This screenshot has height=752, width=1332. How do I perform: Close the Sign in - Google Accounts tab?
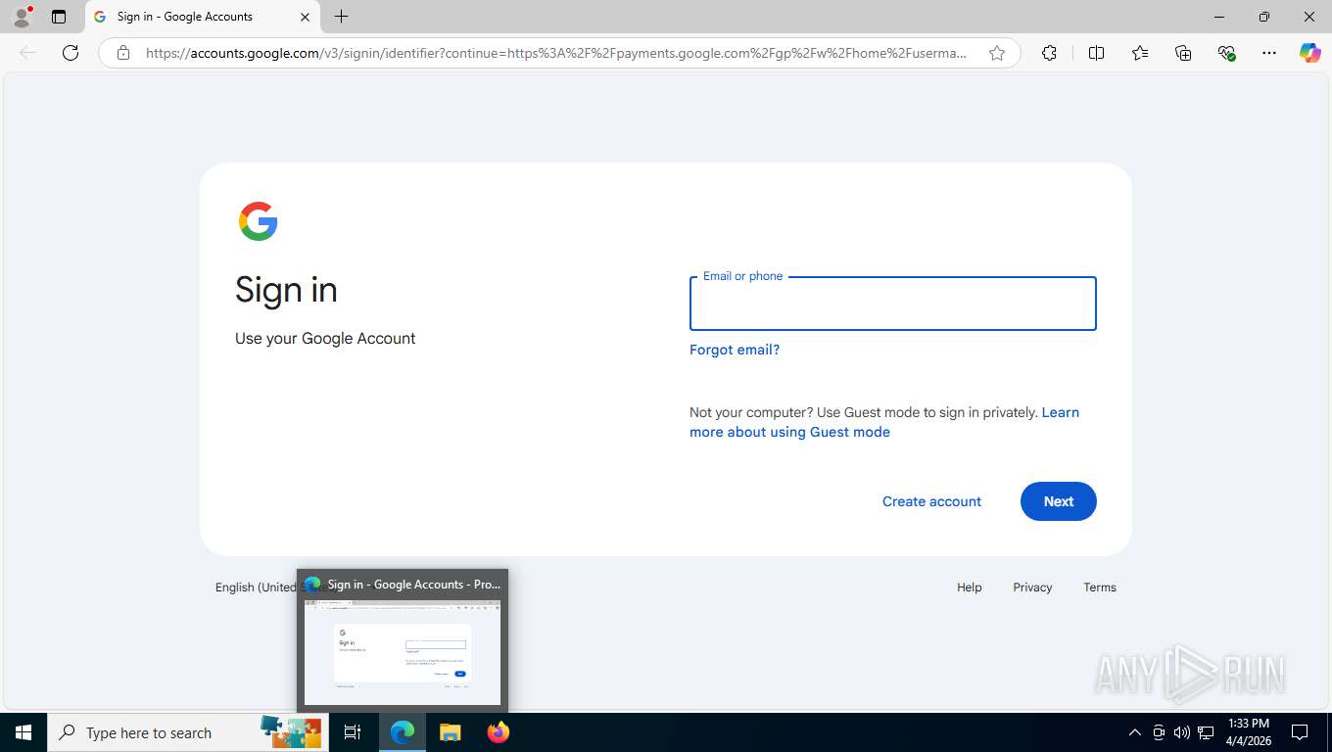click(305, 17)
